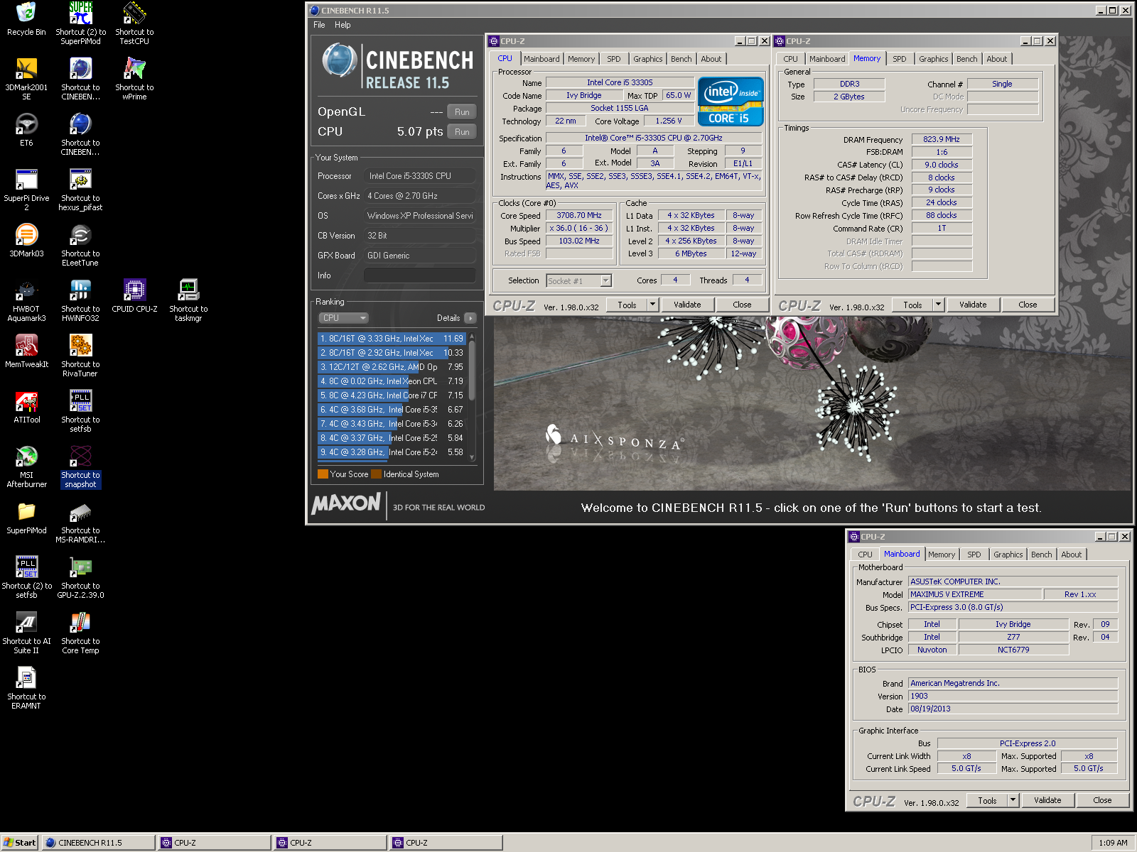Viewport: 1137px width, 852px height.
Task: Open the Shortcut to ERAMNT icon
Action: coord(26,688)
